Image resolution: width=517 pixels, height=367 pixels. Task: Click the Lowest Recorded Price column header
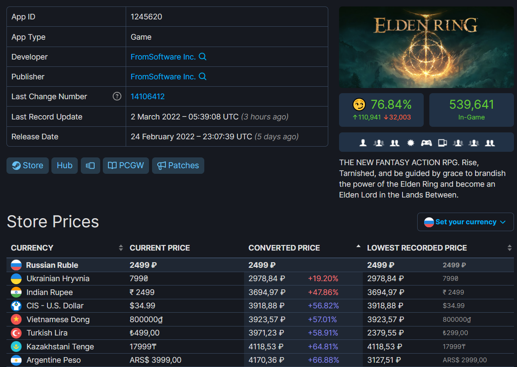[x=417, y=248]
